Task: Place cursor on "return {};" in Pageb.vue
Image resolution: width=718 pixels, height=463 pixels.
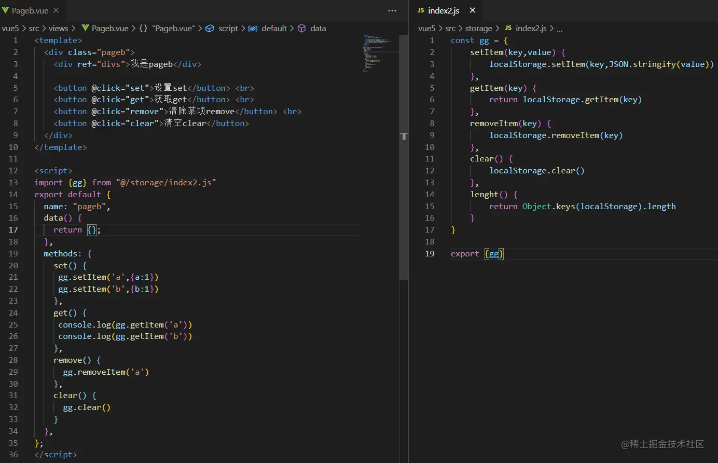Action: pyautogui.click(x=77, y=230)
